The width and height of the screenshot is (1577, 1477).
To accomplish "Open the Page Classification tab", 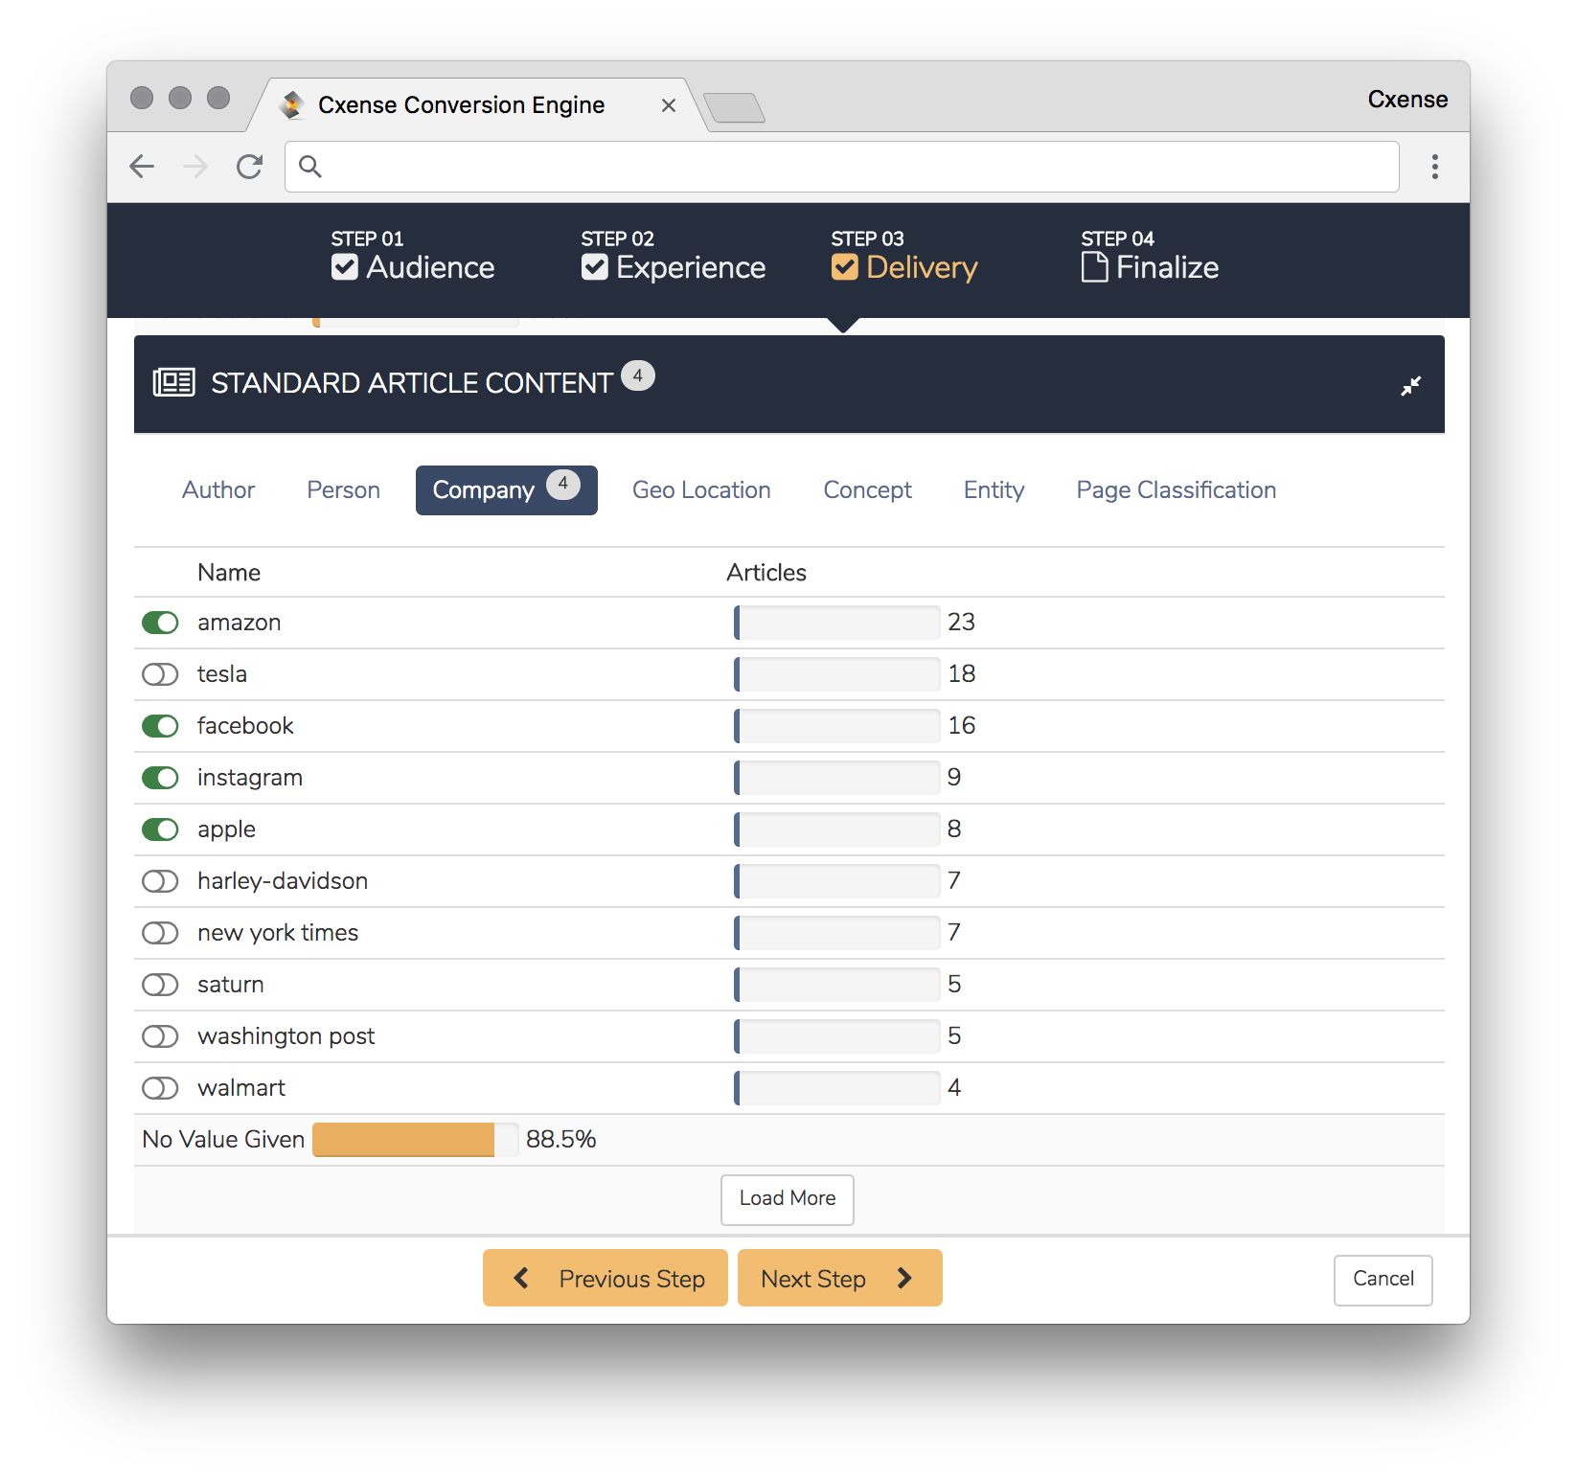I will coord(1176,490).
